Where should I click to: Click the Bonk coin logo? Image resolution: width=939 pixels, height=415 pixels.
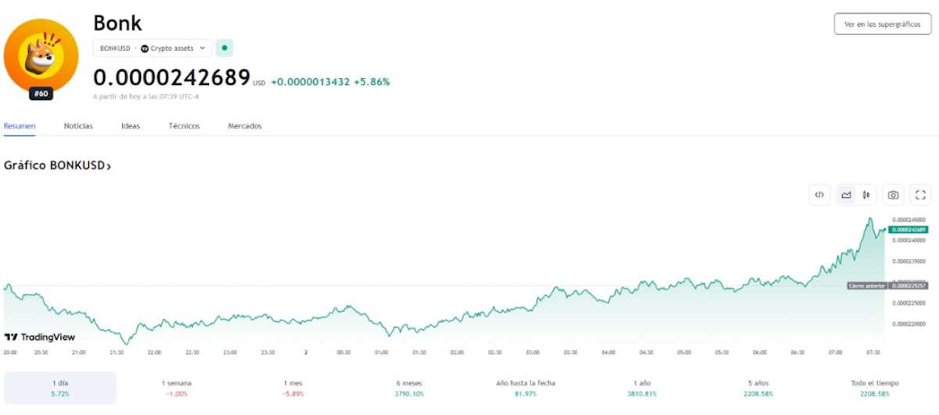click(41, 55)
